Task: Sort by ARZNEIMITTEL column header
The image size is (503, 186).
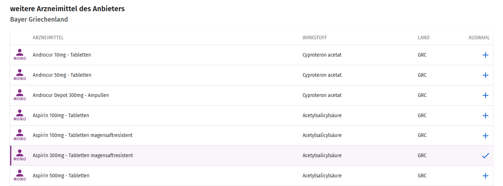Action: click(48, 38)
